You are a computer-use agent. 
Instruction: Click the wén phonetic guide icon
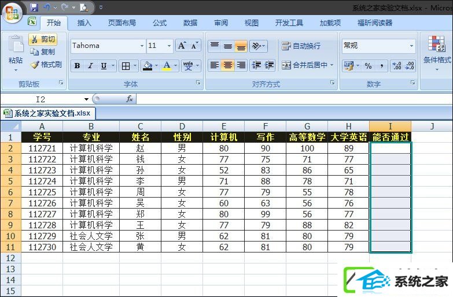tap(188, 66)
